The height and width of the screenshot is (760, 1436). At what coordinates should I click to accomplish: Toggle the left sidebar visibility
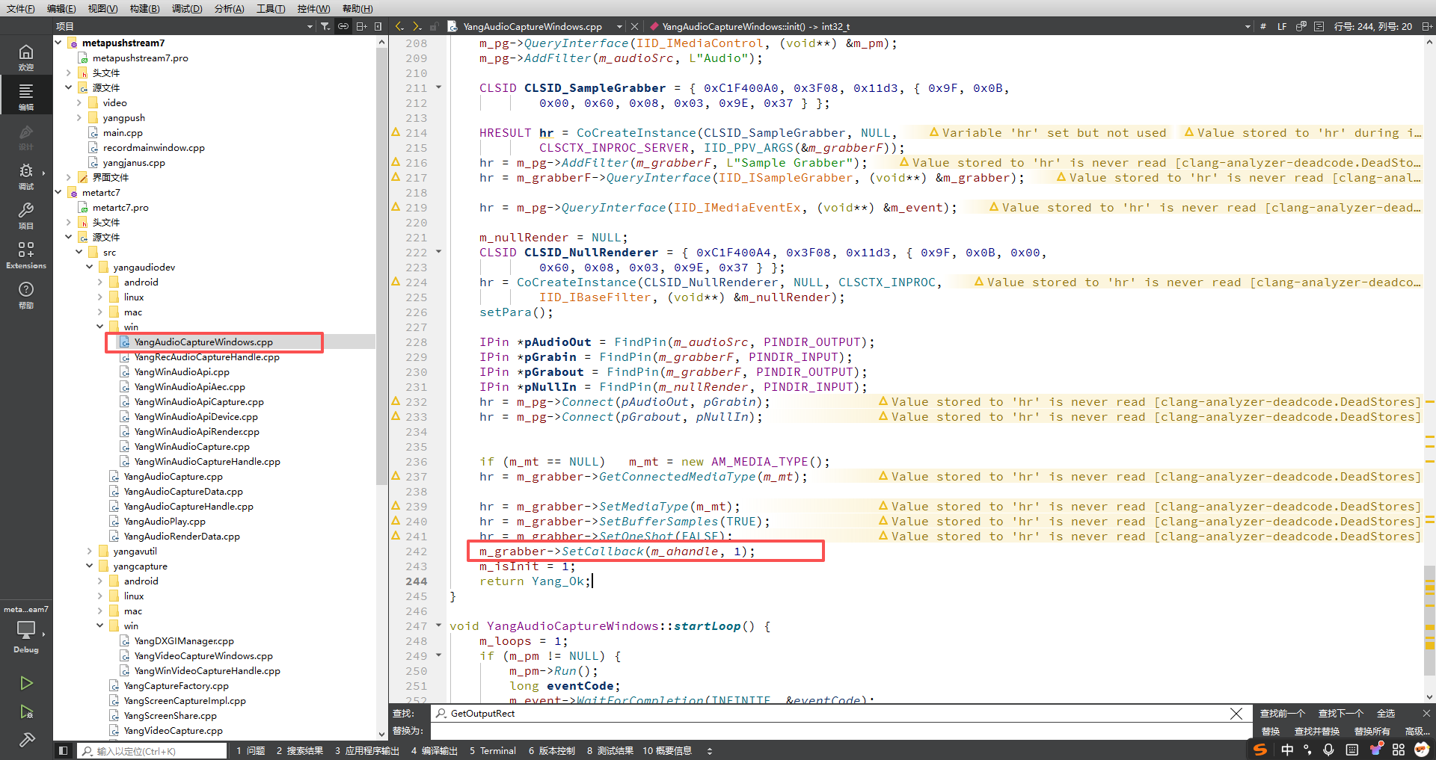click(64, 750)
